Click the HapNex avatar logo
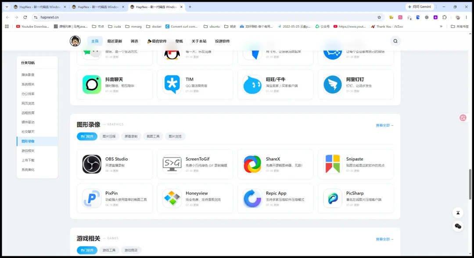The height and width of the screenshot is (258, 474). tap(75, 41)
